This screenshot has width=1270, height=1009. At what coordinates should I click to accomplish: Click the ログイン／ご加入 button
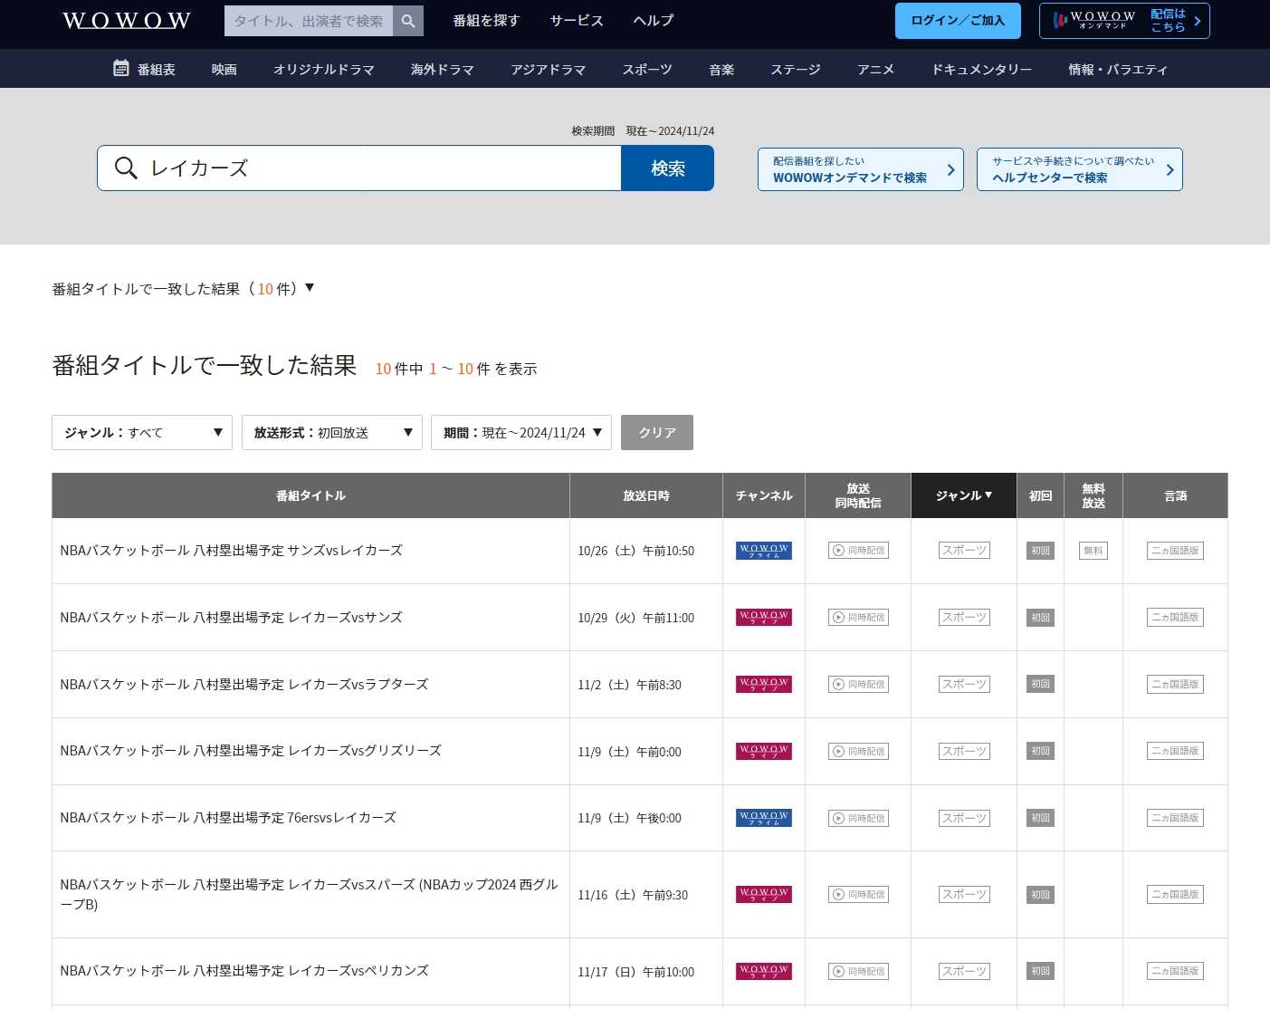pyautogui.click(x=958, y=21)
